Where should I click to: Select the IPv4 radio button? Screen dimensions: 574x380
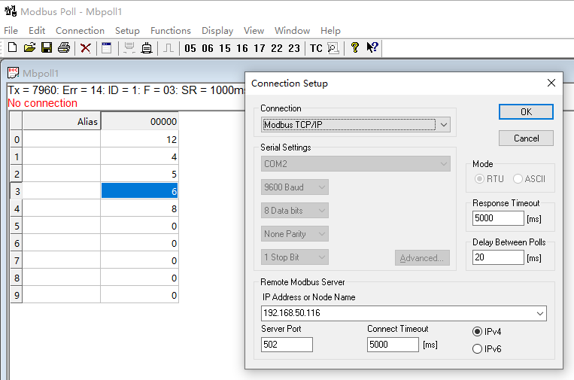pyautogui.click(x=477, y=332)
